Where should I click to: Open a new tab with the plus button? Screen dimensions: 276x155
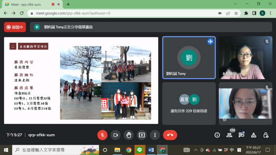[x=68, y=4]
